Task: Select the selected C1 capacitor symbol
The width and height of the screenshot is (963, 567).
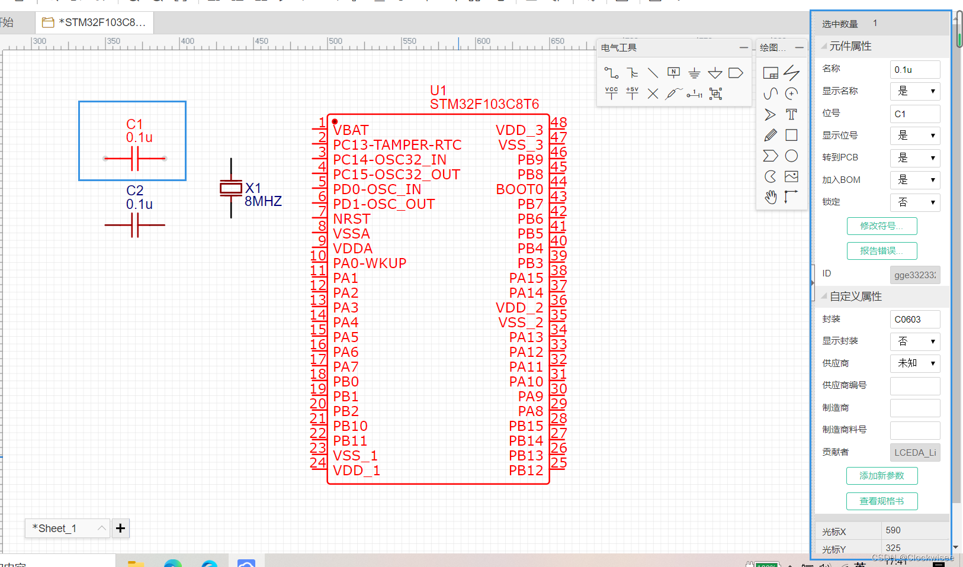Action: [134, 159]
